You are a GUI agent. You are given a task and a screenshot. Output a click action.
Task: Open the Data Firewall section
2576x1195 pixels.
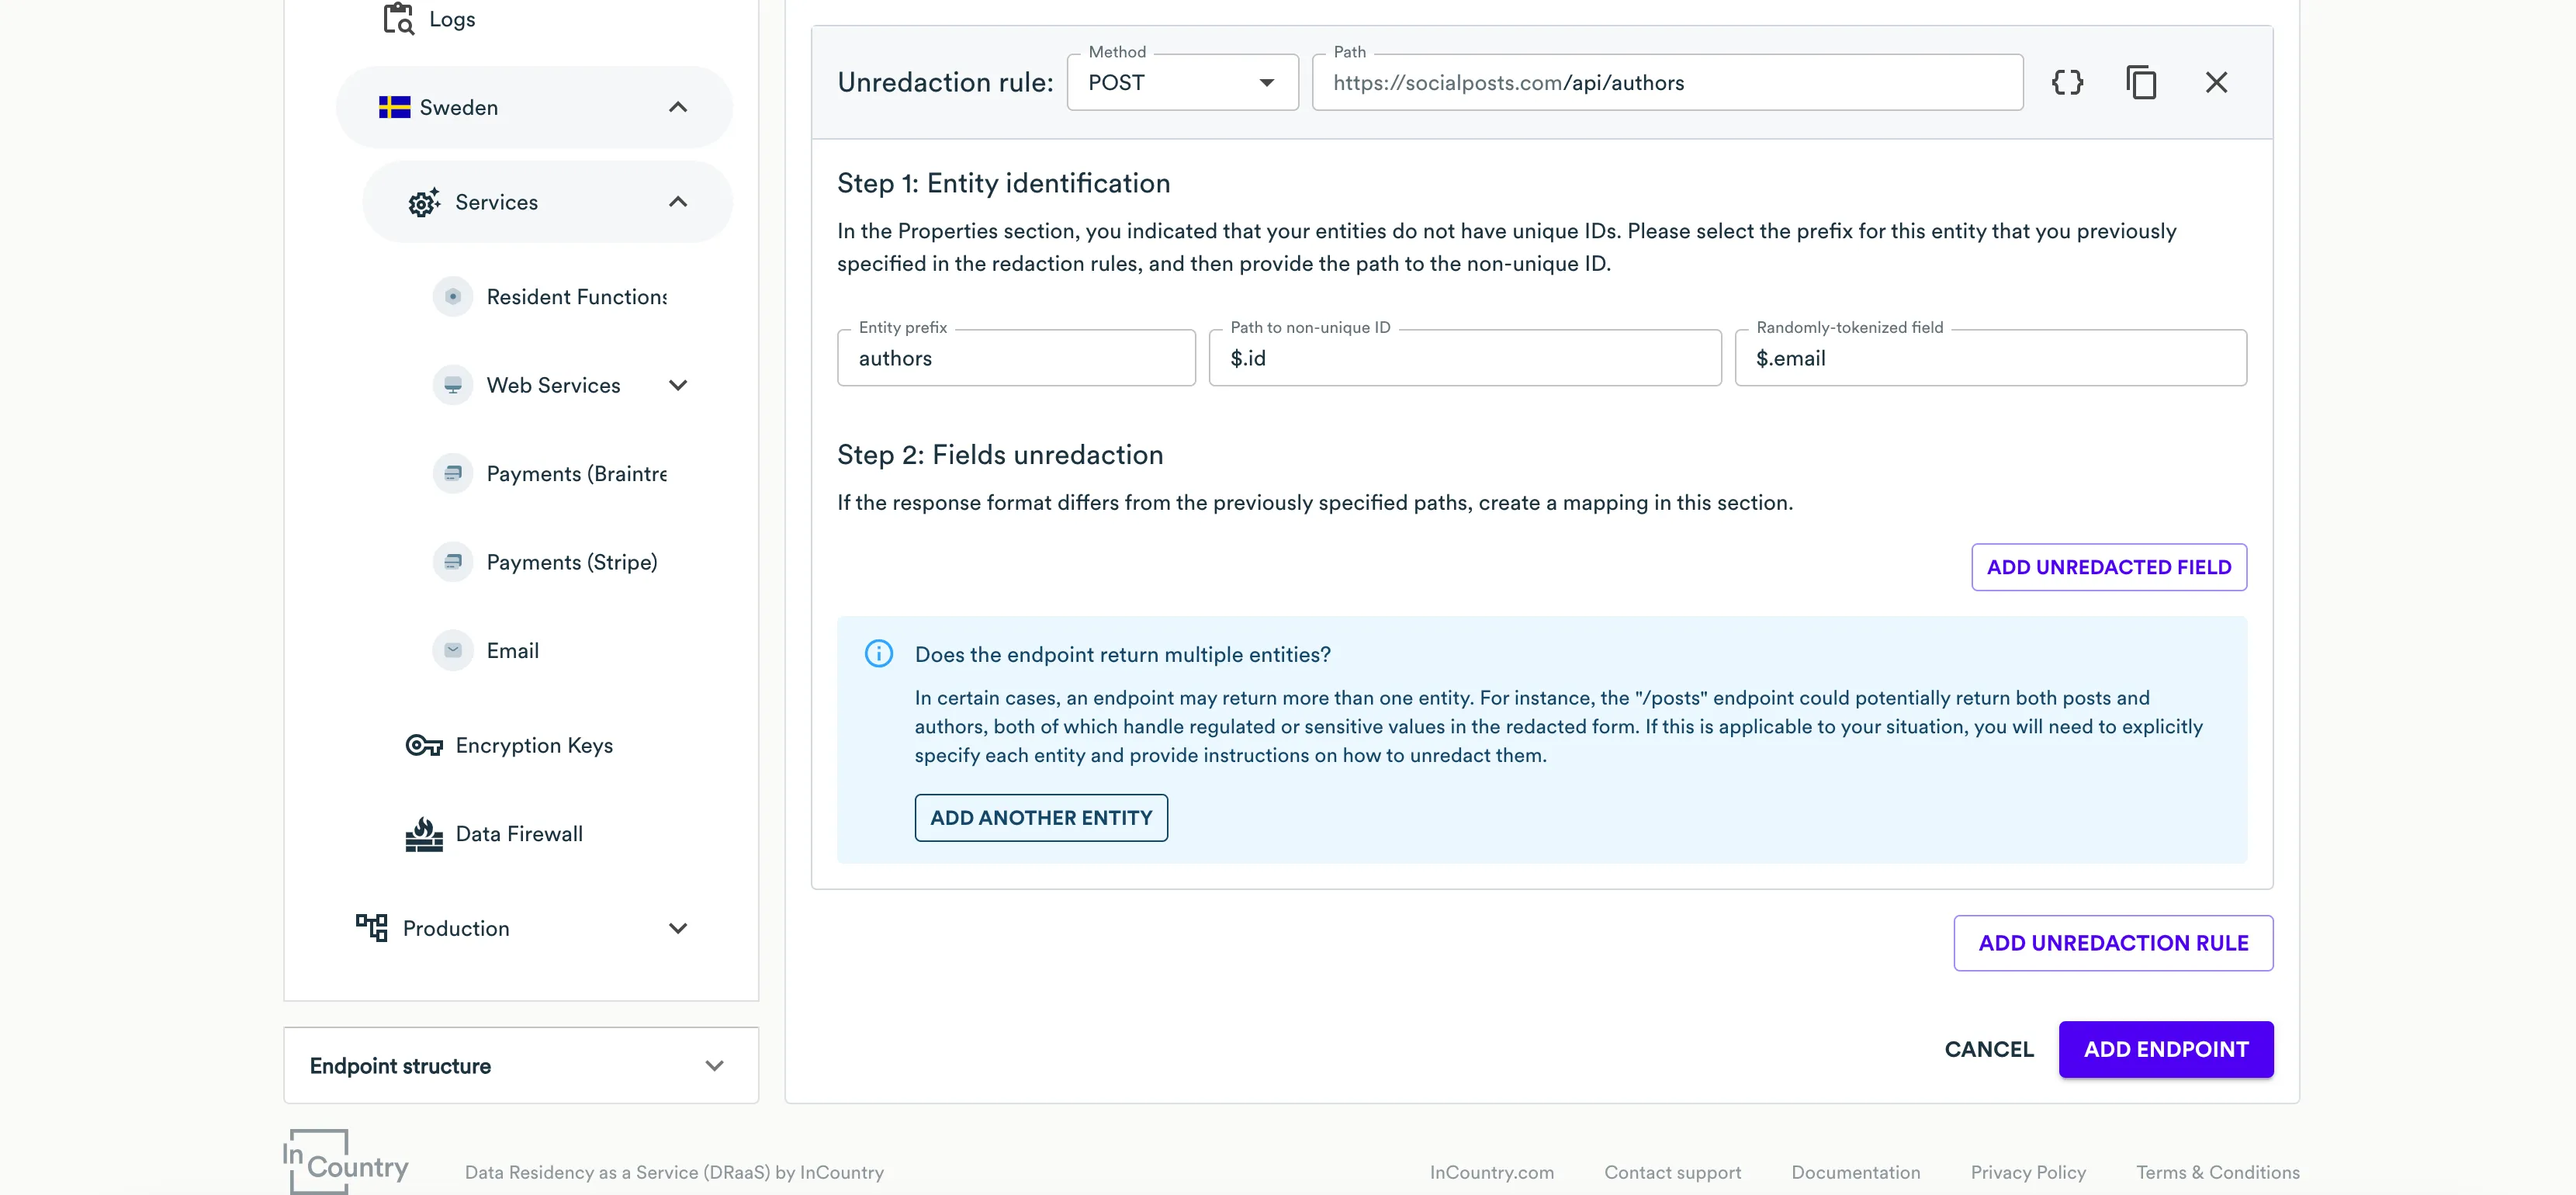(518, 833)
